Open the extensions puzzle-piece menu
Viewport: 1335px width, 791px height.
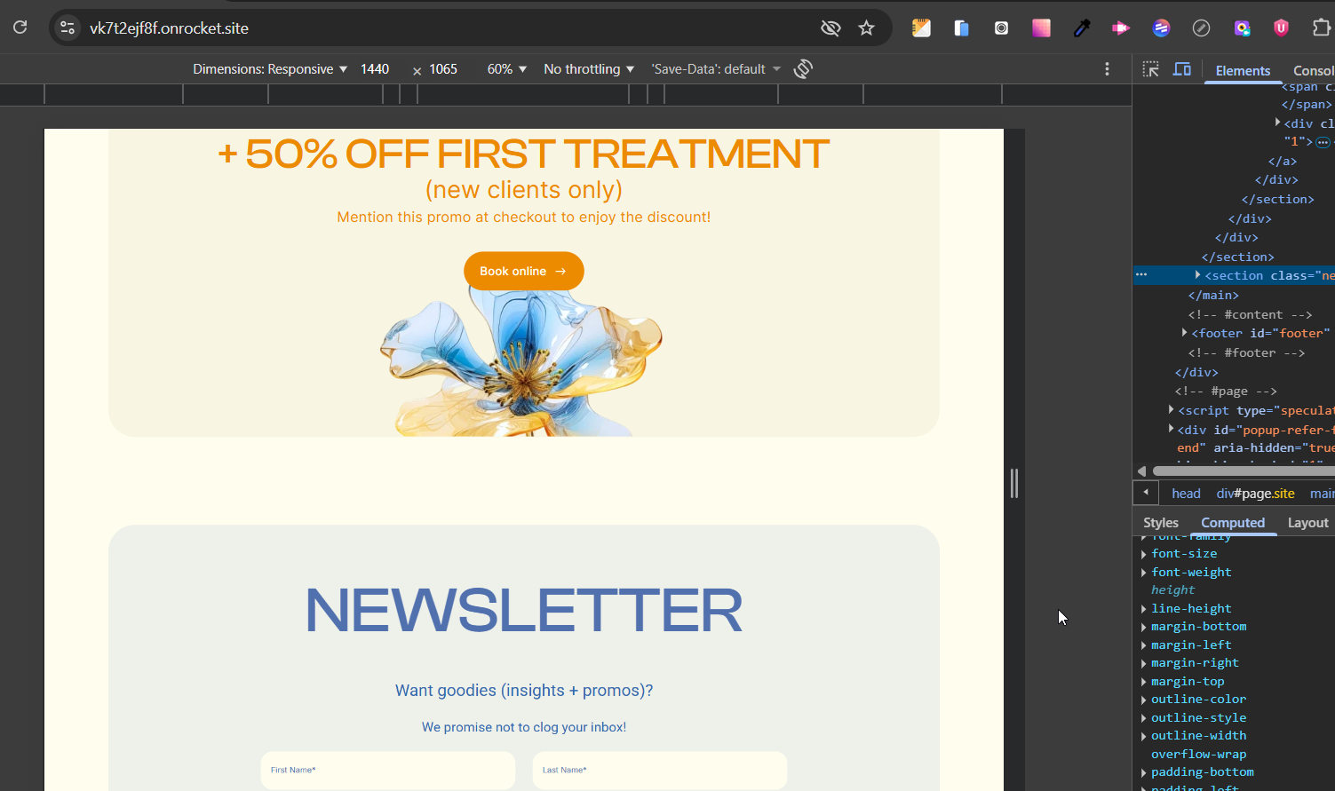1321,28
